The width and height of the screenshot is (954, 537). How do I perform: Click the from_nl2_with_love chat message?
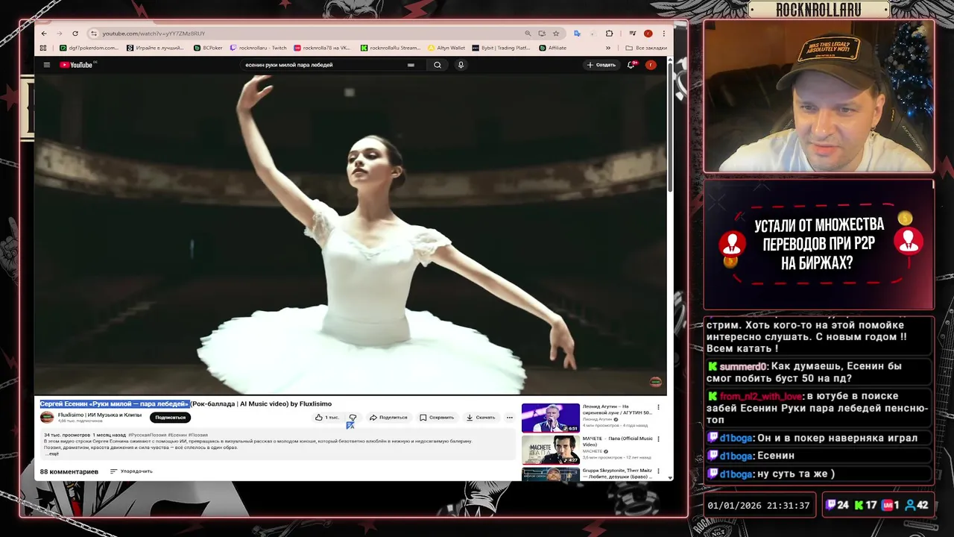pos(819,407)
